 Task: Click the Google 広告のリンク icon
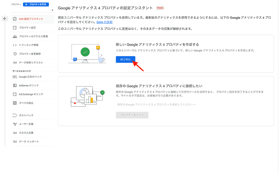point(15,77)
